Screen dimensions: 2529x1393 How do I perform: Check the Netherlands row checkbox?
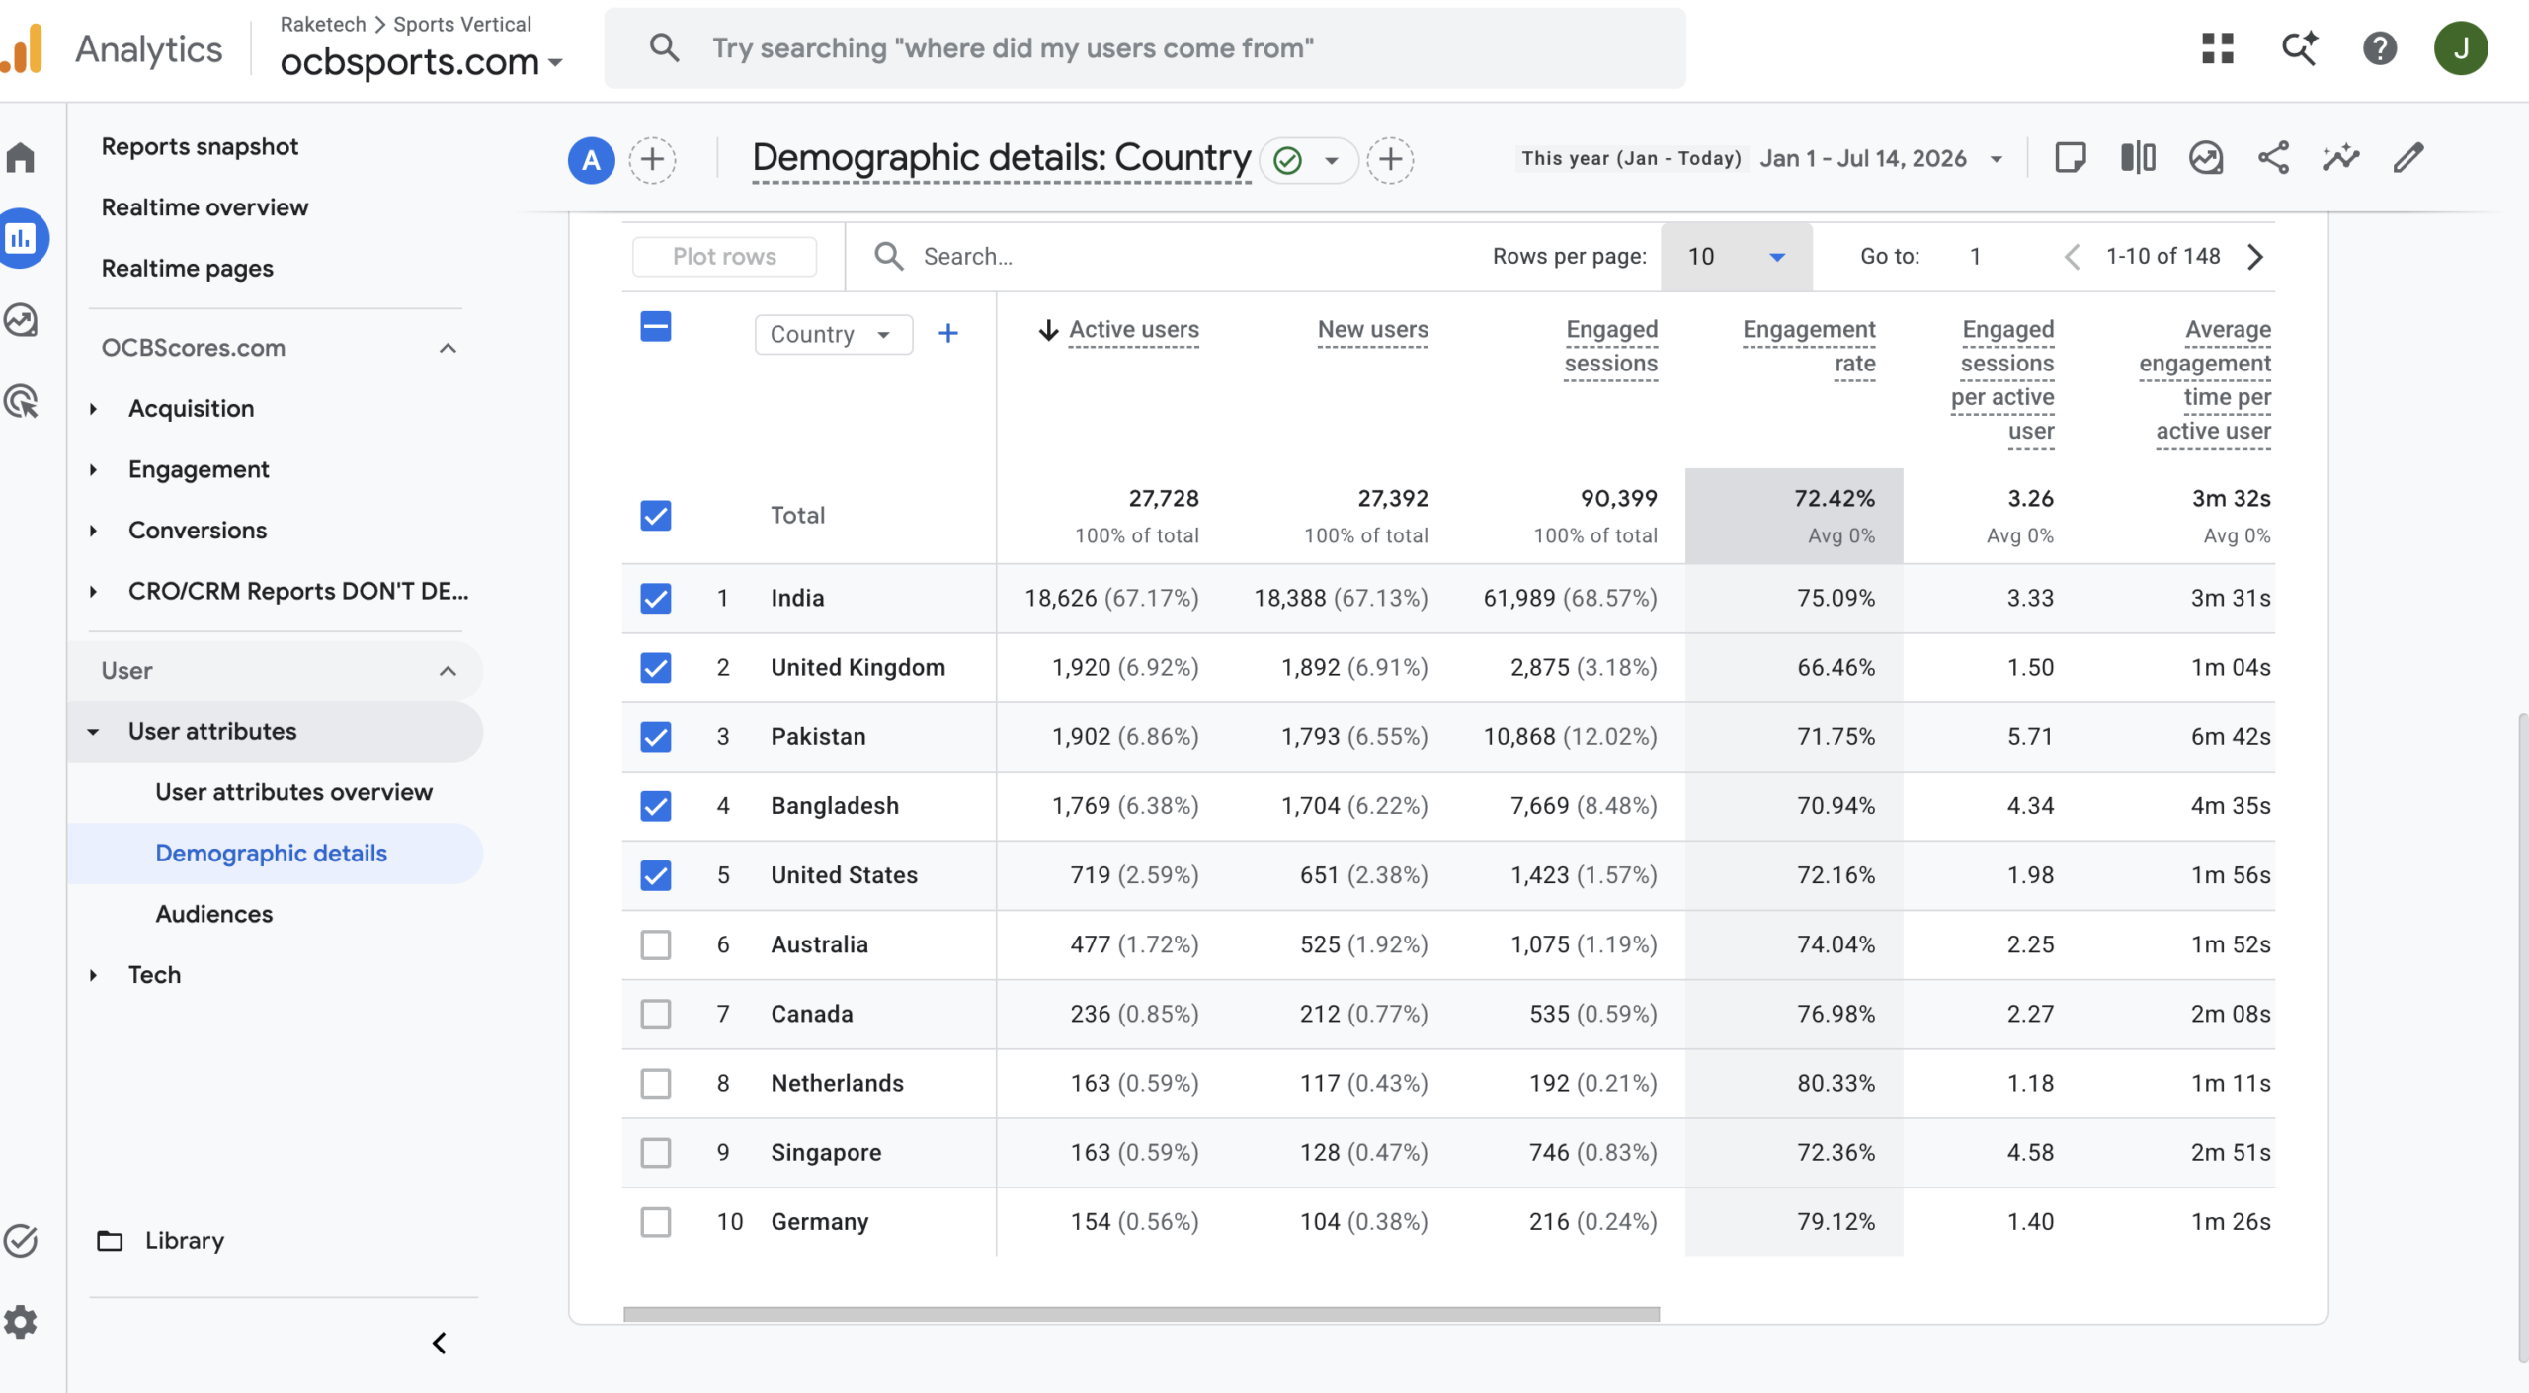655,1084
